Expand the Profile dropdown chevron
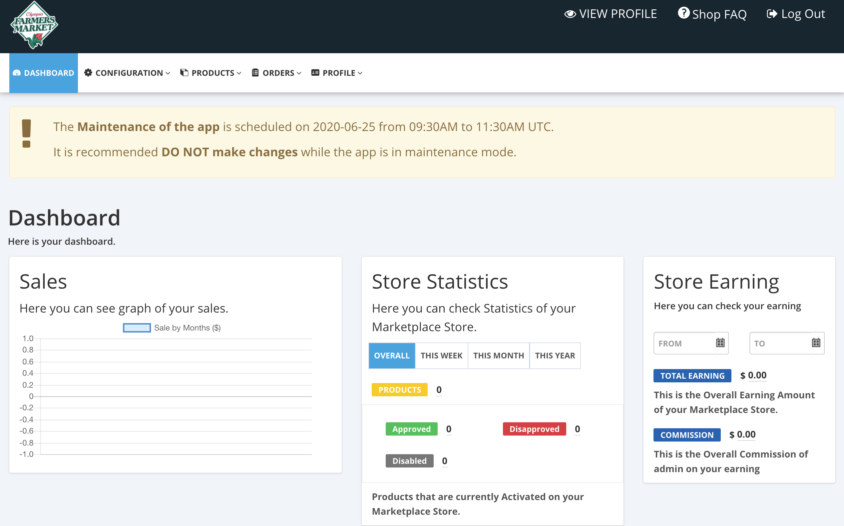Screen dimensions: 844x526 [360, 73]
